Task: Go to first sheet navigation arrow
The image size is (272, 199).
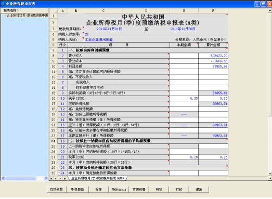Action: coord(51,178)
